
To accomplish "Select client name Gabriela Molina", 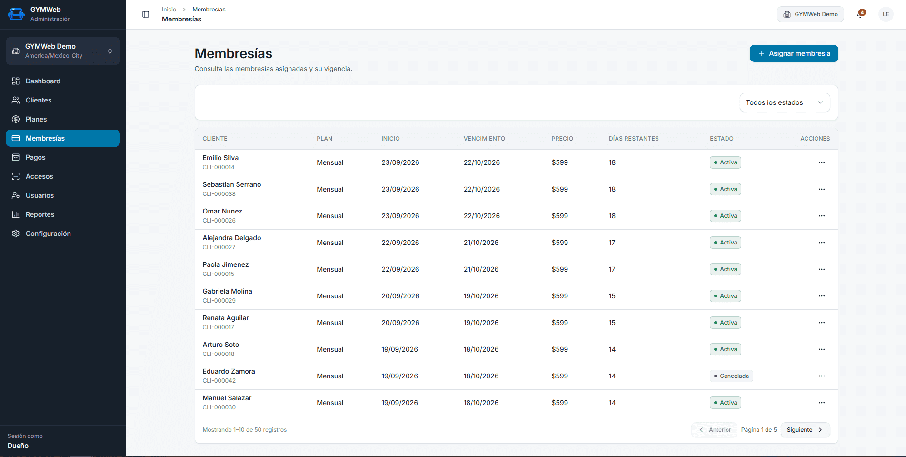I will 228,291.
